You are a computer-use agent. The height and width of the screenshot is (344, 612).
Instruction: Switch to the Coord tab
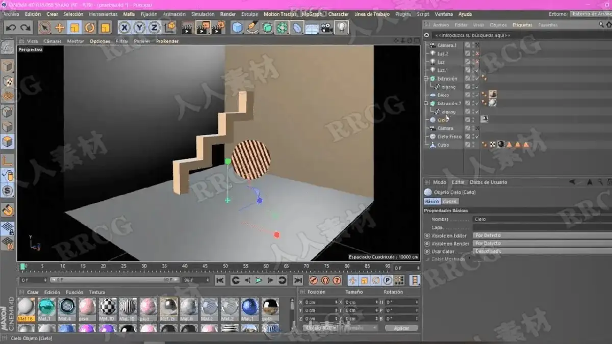coord(449,201)
